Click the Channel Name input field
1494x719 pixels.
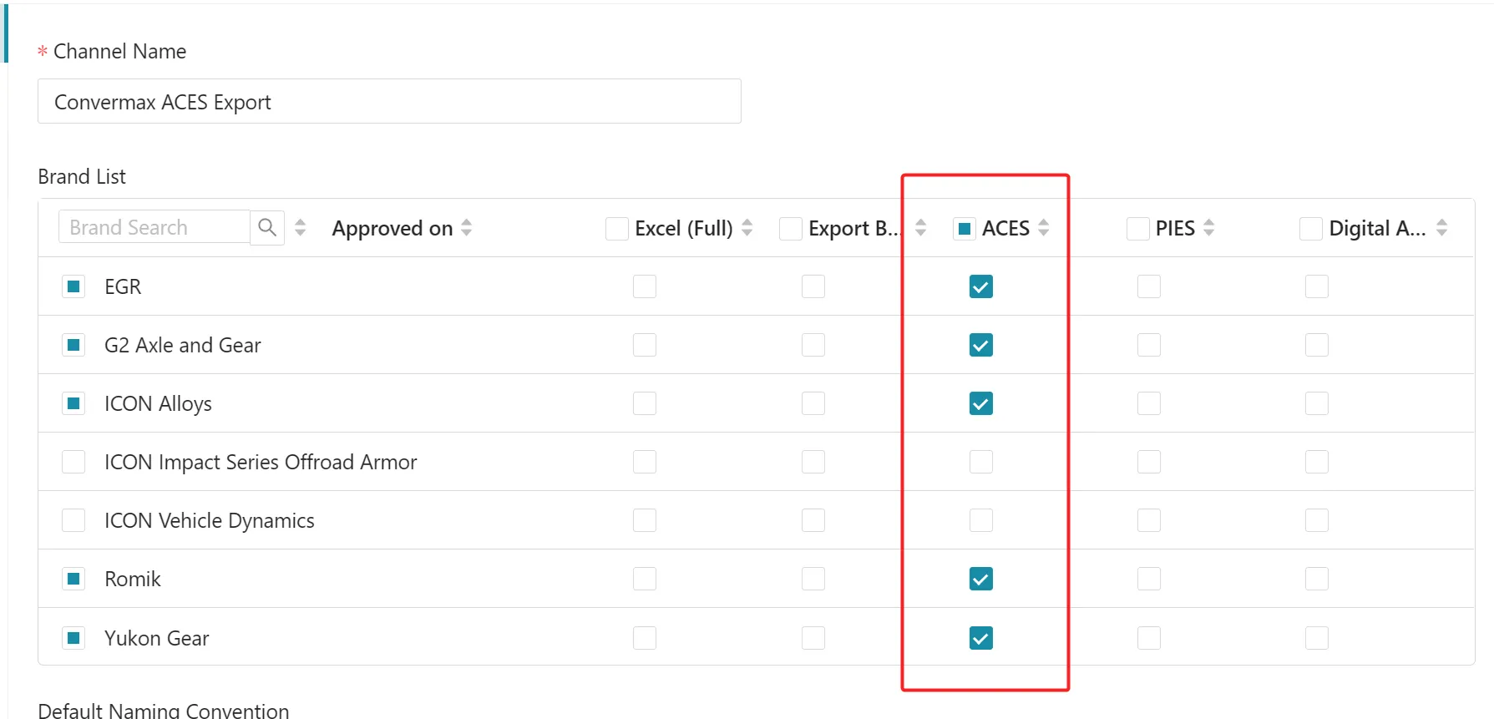[389, 102]
